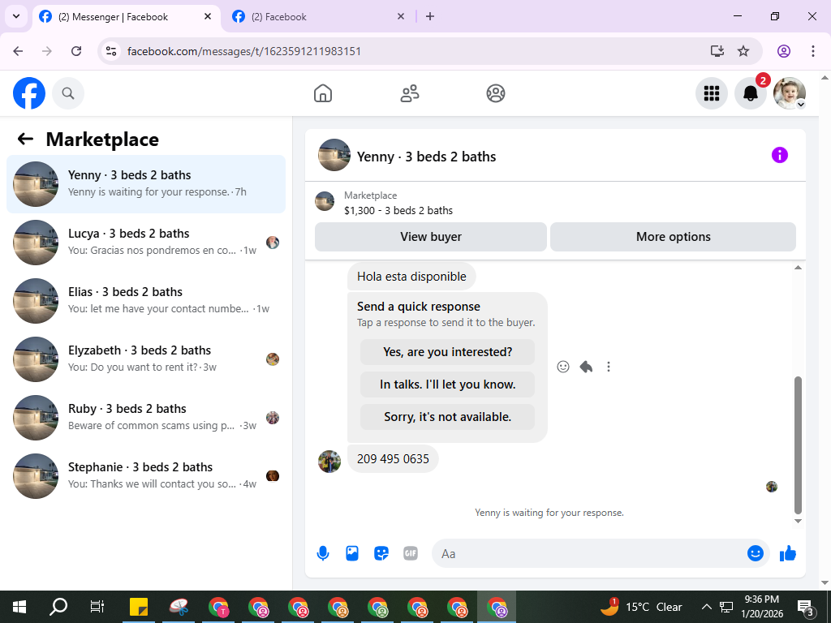Open the Facebook search icon
Screen dimensions: 831x623
tap(68, 93)
